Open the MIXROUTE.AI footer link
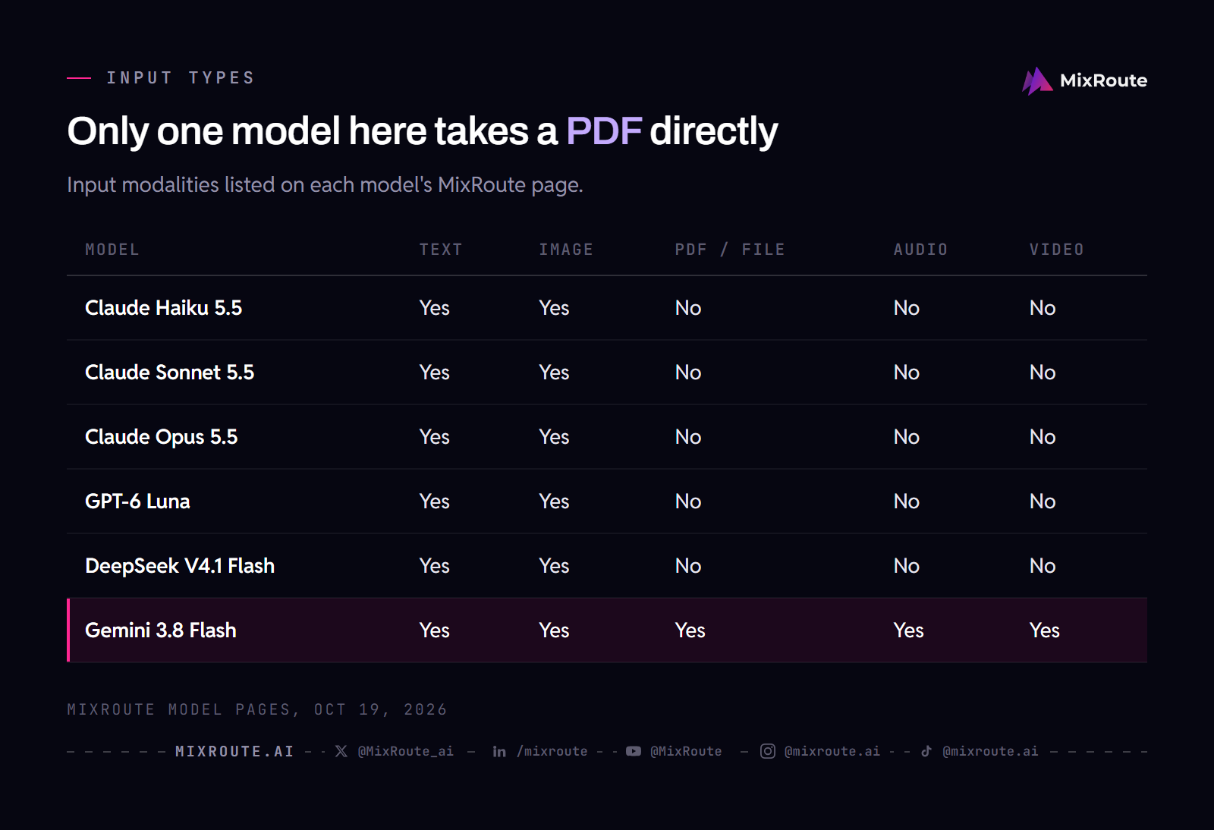Screen dimensions: 1214x830 tap(234, 751)
